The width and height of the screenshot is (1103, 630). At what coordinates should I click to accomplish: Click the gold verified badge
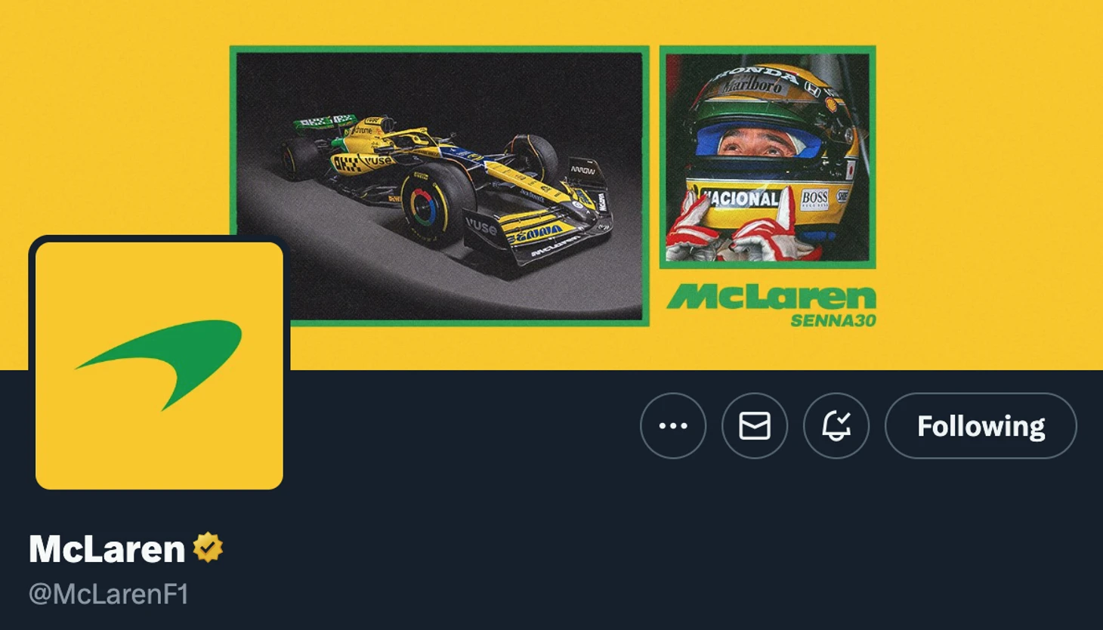208,548
